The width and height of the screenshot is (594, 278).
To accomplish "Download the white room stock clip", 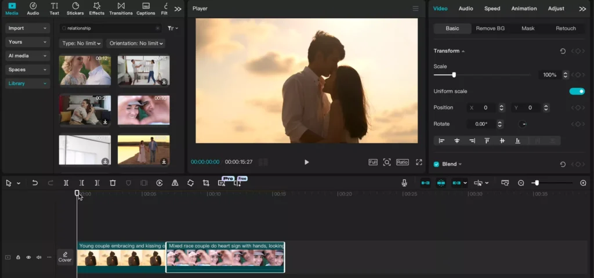I will pos(106,161).
